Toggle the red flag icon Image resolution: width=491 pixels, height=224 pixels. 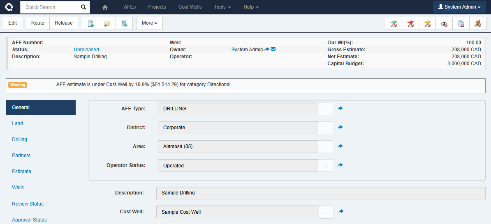coord(410,24)
